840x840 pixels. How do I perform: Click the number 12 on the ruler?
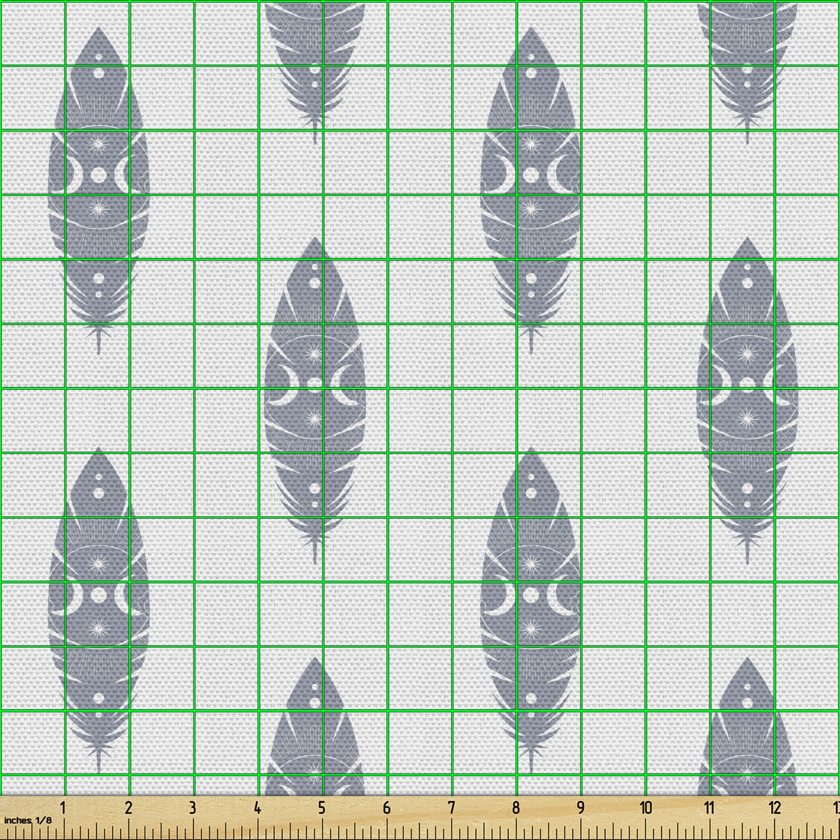[x=774, y=808]
